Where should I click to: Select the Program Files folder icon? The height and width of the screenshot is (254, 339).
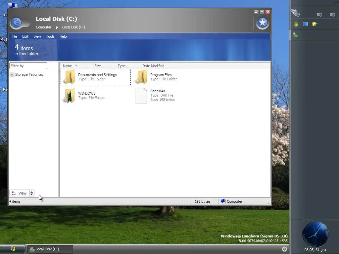click(x=141, y=77)
